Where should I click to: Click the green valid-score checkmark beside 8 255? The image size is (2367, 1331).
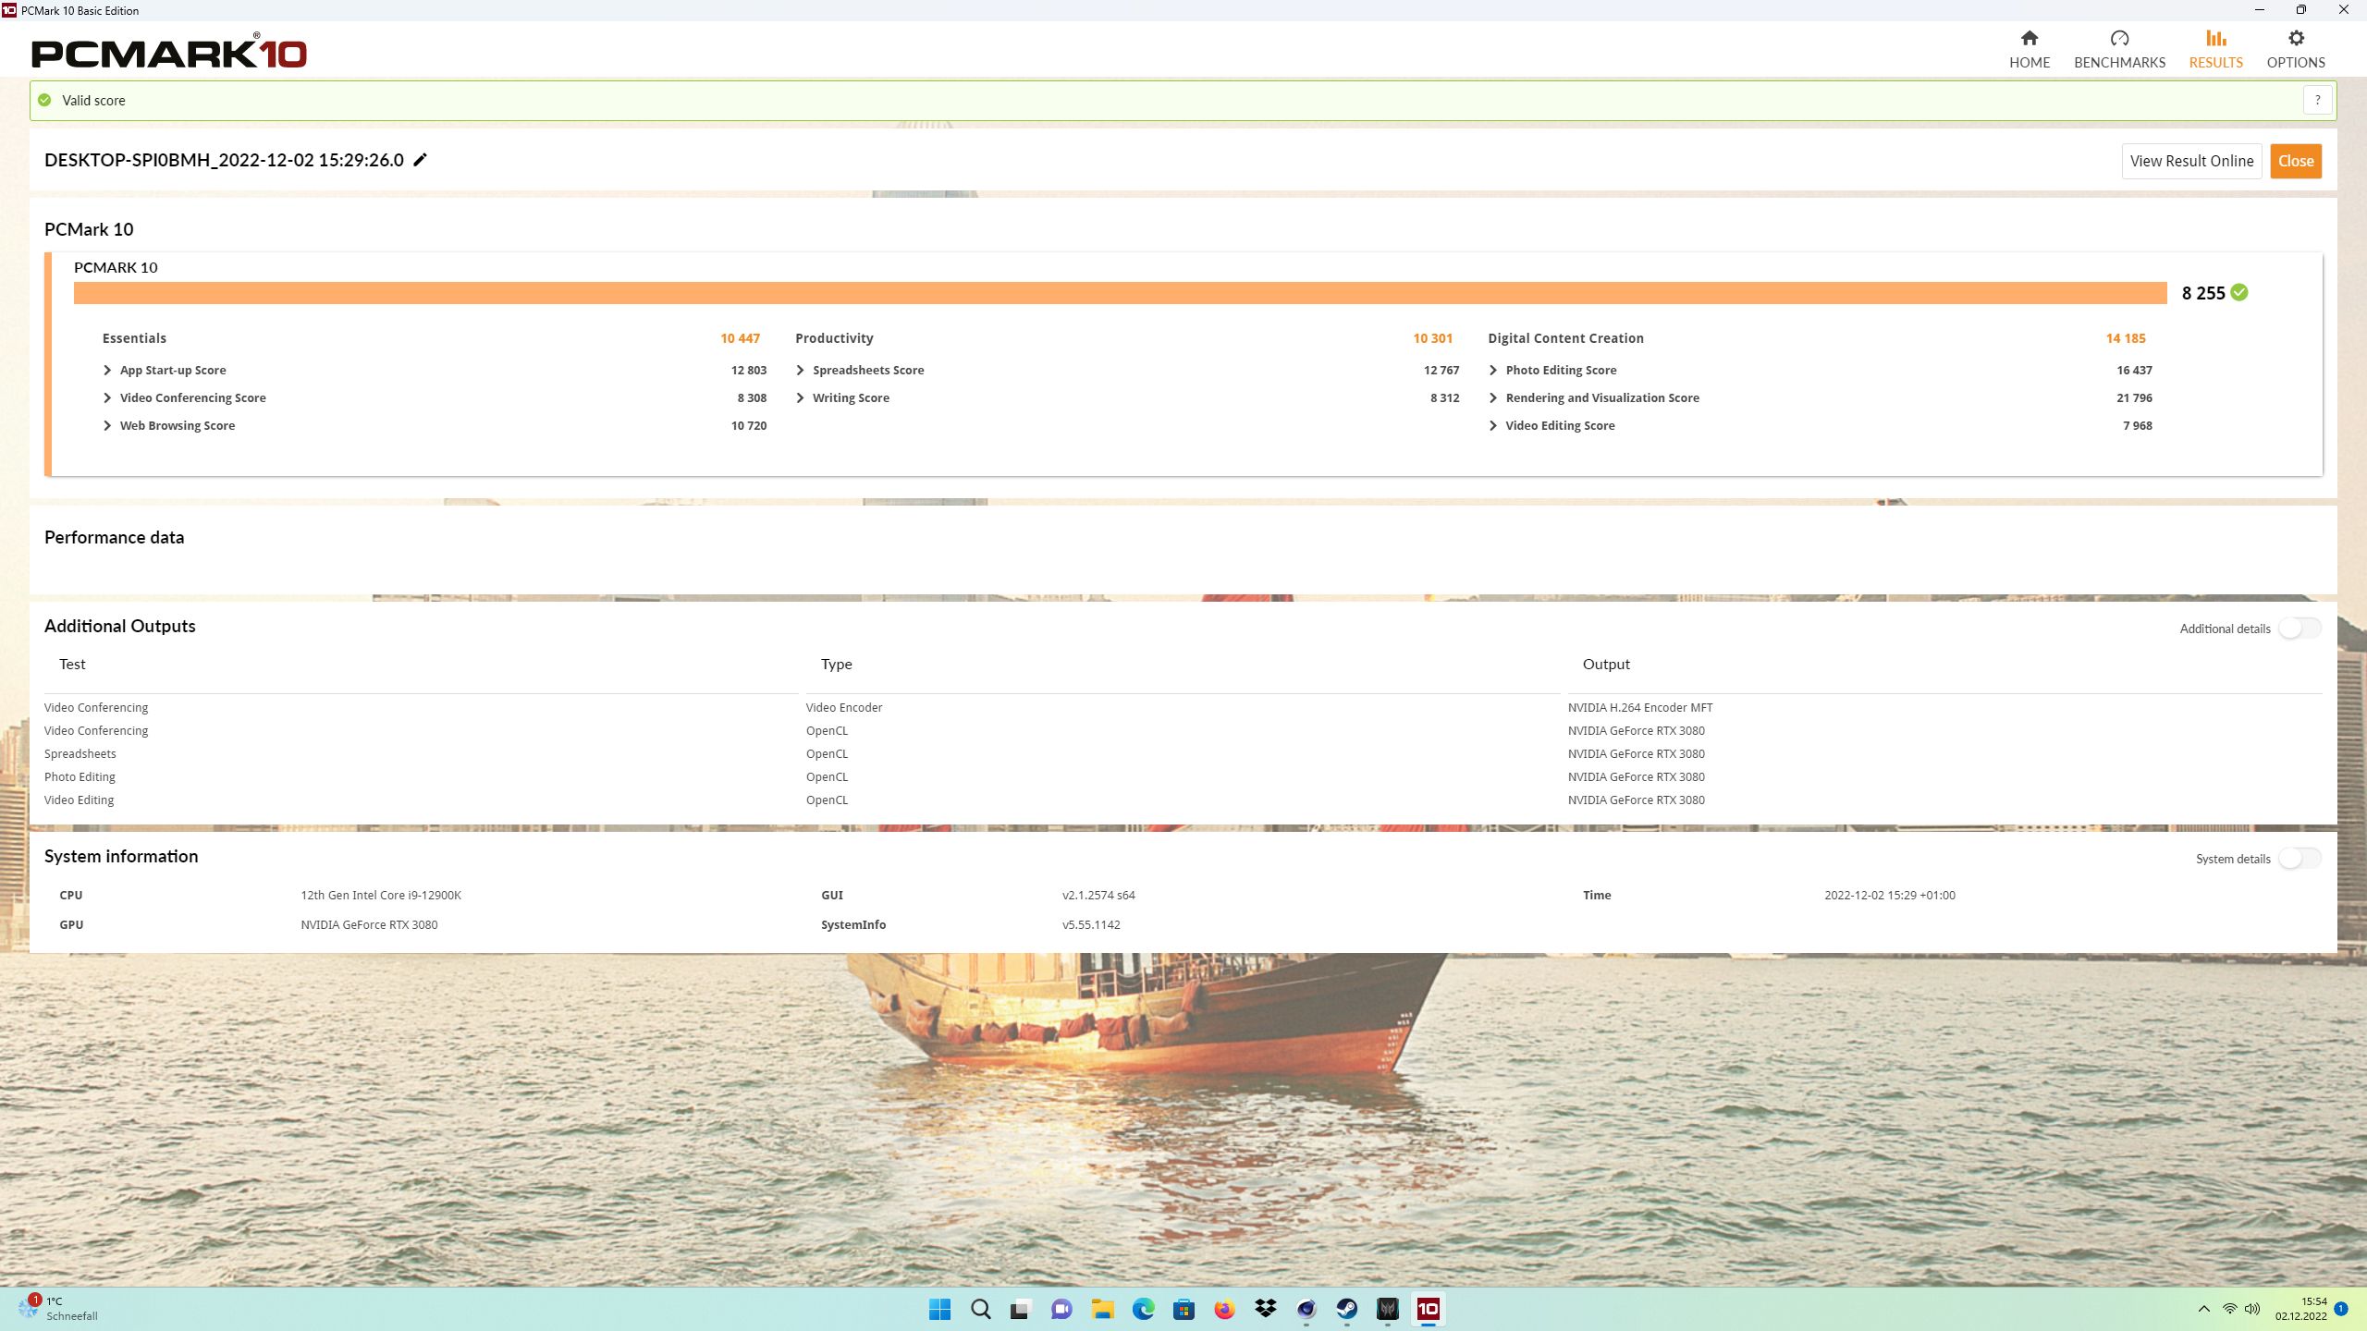pos(2239,292)
